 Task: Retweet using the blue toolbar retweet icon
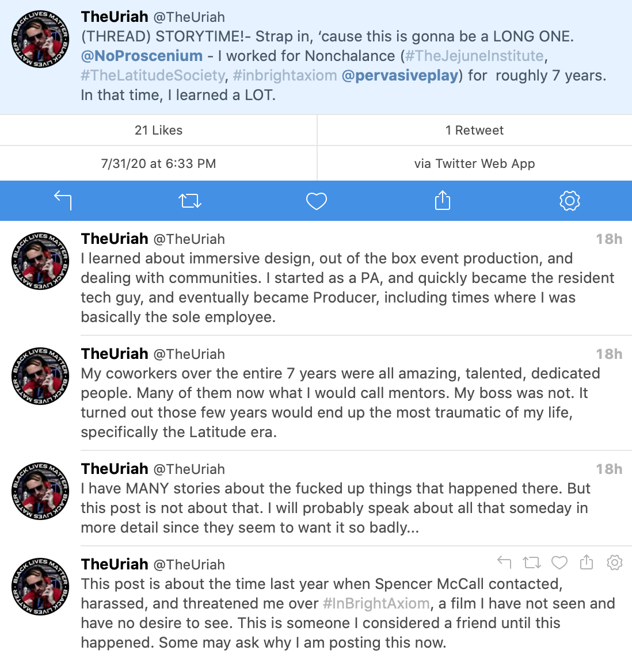190,201
